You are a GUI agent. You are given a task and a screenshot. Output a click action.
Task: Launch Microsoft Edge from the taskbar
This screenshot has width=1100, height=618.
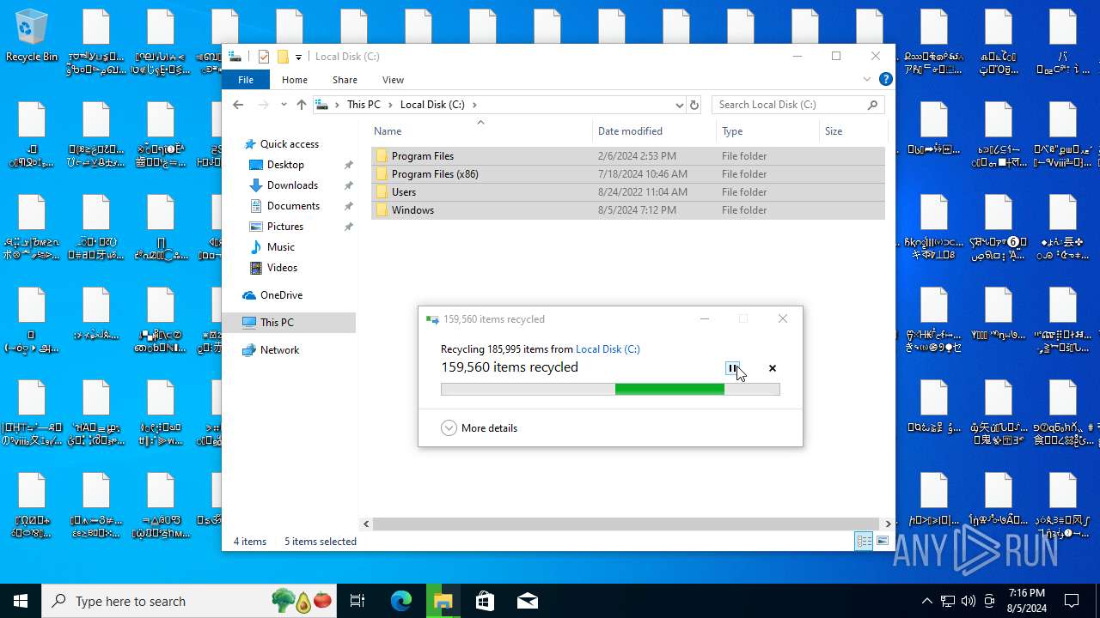click(x=401, y=601)
